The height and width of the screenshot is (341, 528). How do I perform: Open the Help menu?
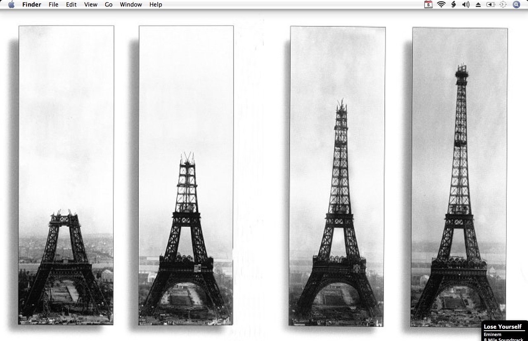[x=156, y=5]
